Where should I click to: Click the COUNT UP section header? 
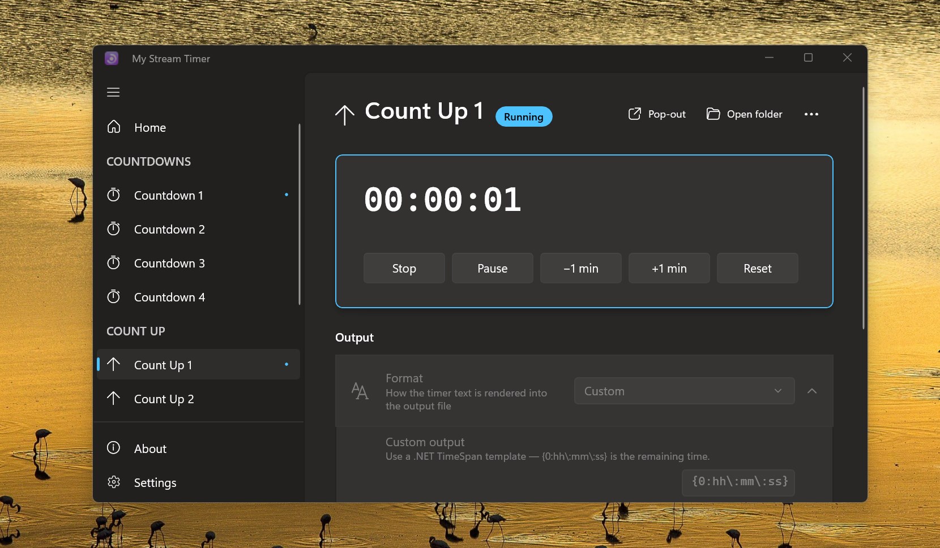click(x=136, y=331)
